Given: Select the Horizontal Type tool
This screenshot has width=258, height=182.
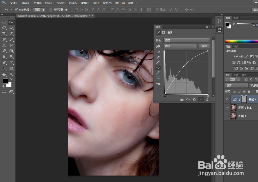Looking at the screenshot, I should pos(11,63).
